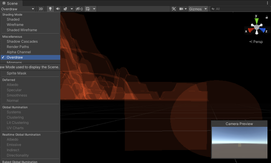Image resolution: width=271 pixels, height=163 pixels.
Task: Switch the view via Persp label
Action: [x=256, y=42]
